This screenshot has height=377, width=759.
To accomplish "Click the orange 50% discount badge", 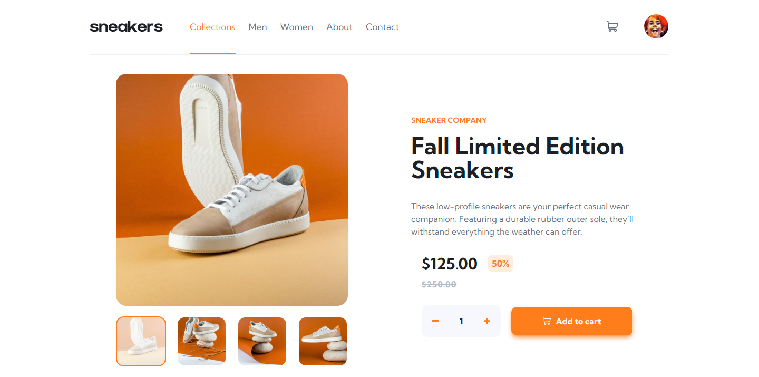I will click(x=500, y=263).
